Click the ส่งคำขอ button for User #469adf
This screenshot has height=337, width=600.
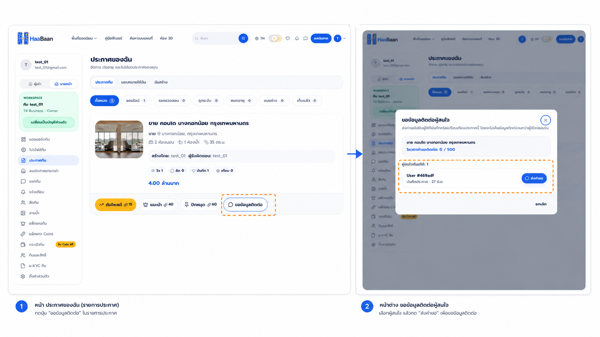534,178
